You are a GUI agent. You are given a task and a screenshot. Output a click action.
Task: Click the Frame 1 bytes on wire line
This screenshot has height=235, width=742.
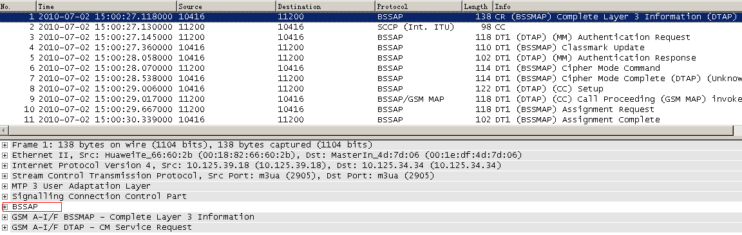(x=192, y=145)
